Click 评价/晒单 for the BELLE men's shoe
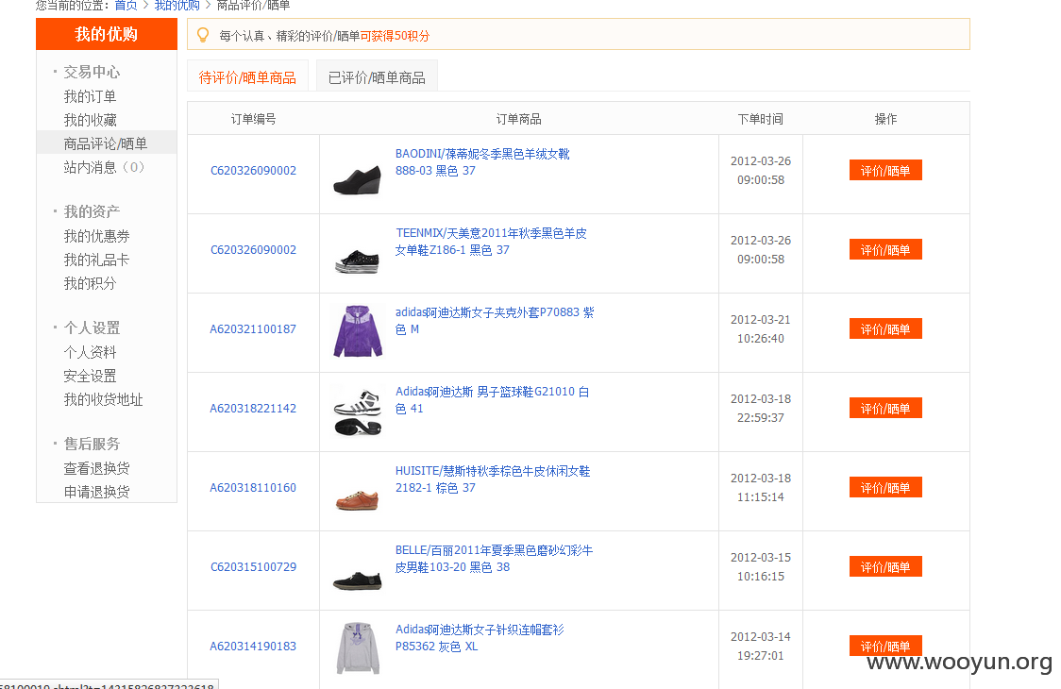 [x=885, y=565]
